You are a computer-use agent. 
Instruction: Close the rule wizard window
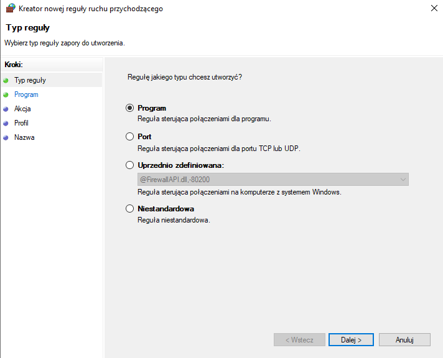[432, 9]
